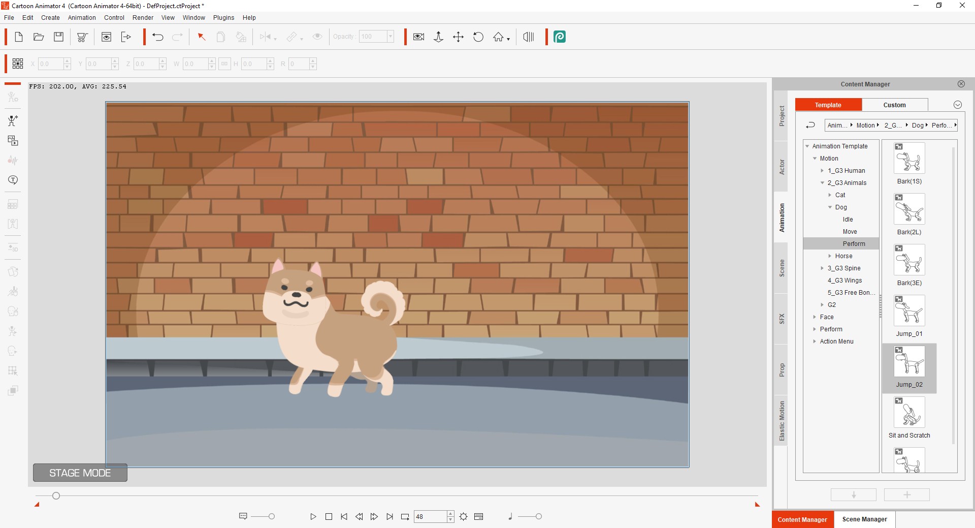975x528 pixels.
Task: Open the shopping cart marketplace icon
Action: click(x=82, y=37)
